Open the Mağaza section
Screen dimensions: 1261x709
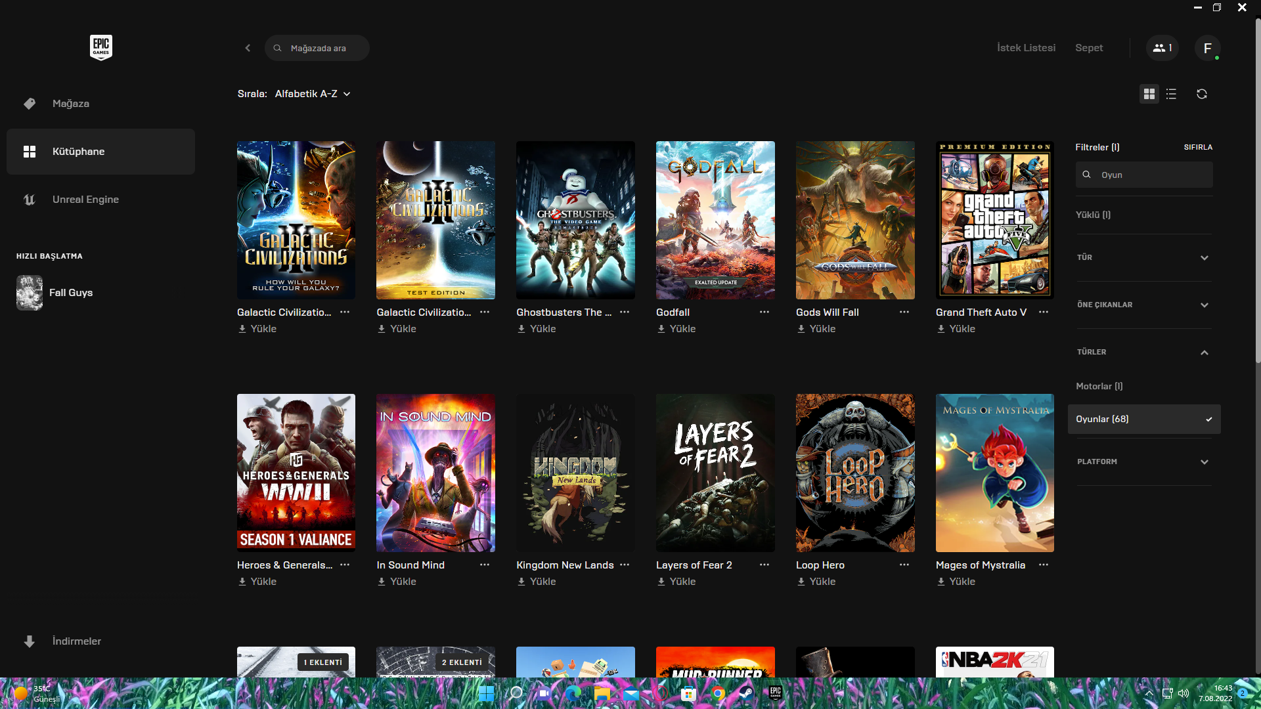(x=100, y=104)
